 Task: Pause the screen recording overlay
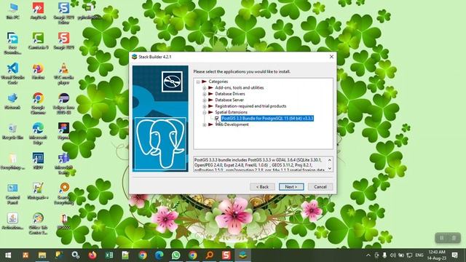click(442, 238)
